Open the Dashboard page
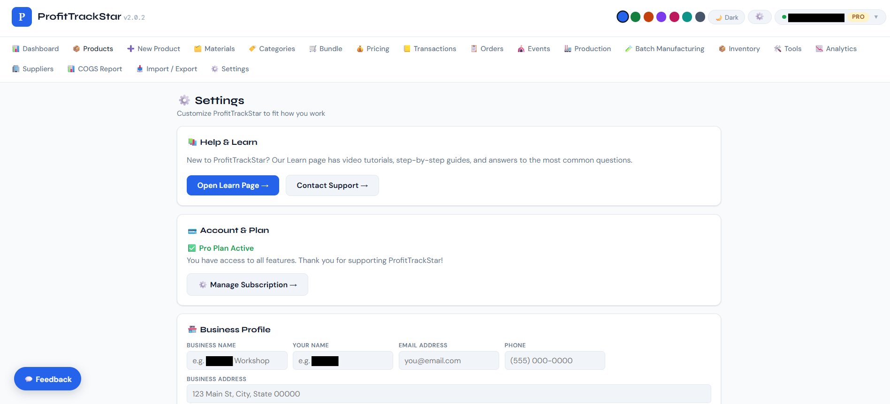 point(35,49)
